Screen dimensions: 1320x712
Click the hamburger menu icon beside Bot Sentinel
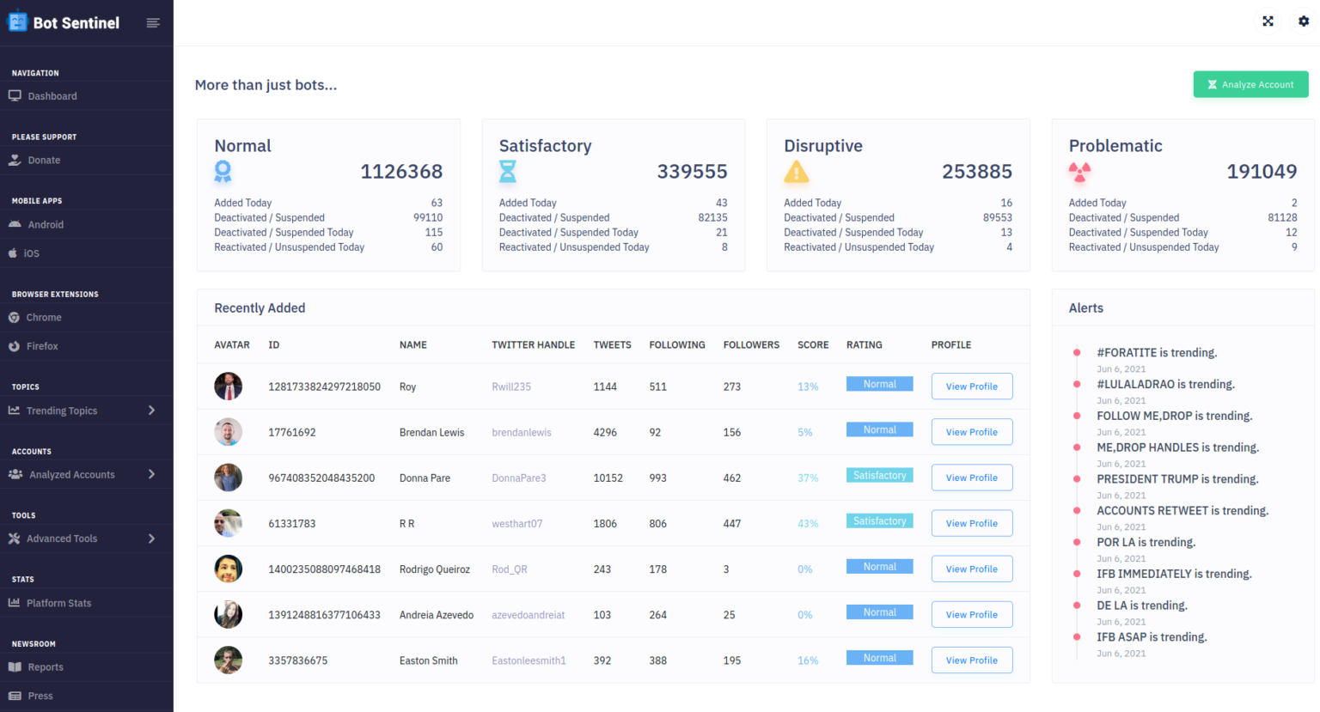pyautogui.click(x=153, y=23)
